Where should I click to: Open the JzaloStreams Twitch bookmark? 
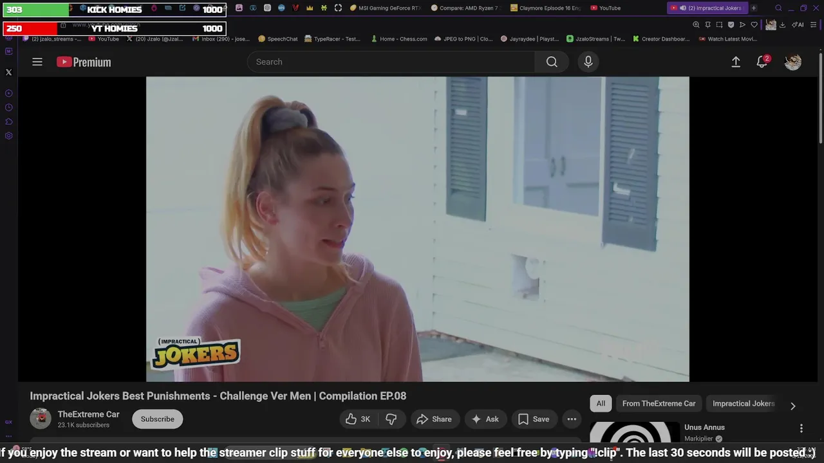(595, 39)
